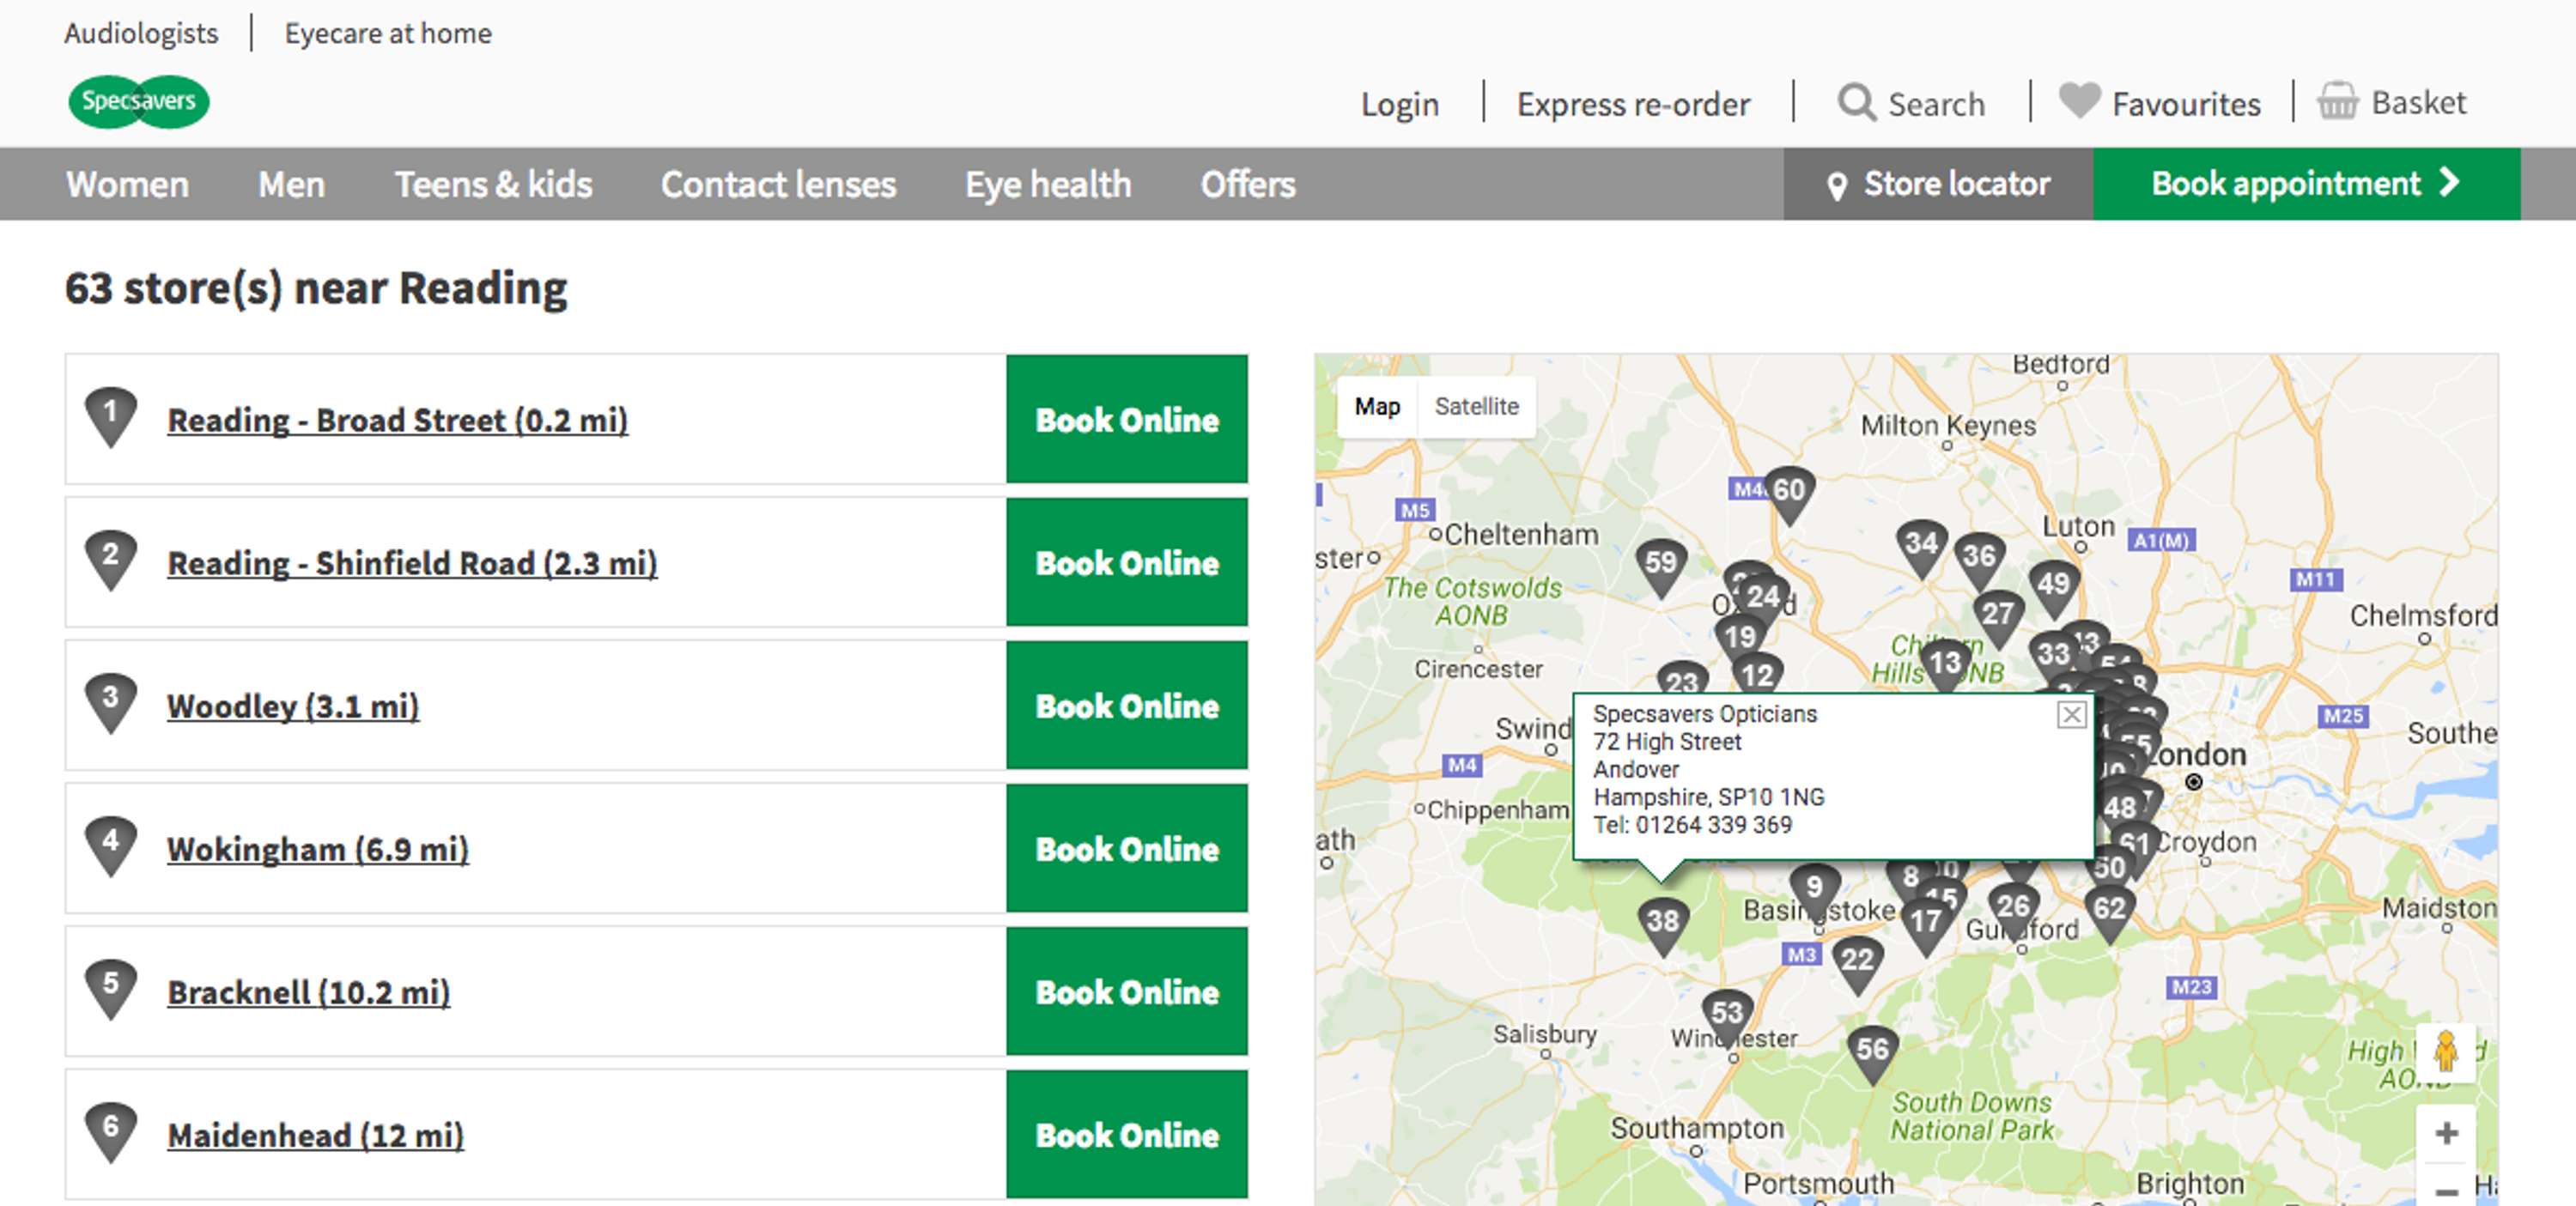Screen dimensions: 2576x1206
Task: Click list pin number 4 beside Wokingham
Action: click(110, 845)
